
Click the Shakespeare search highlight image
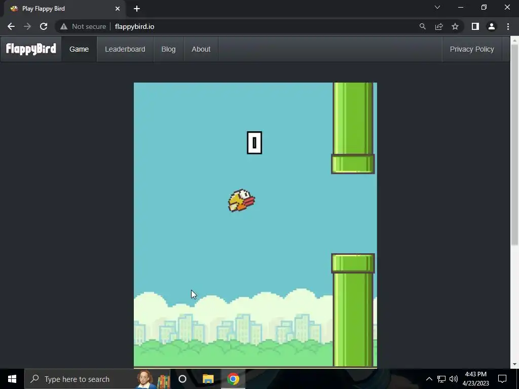153,379
